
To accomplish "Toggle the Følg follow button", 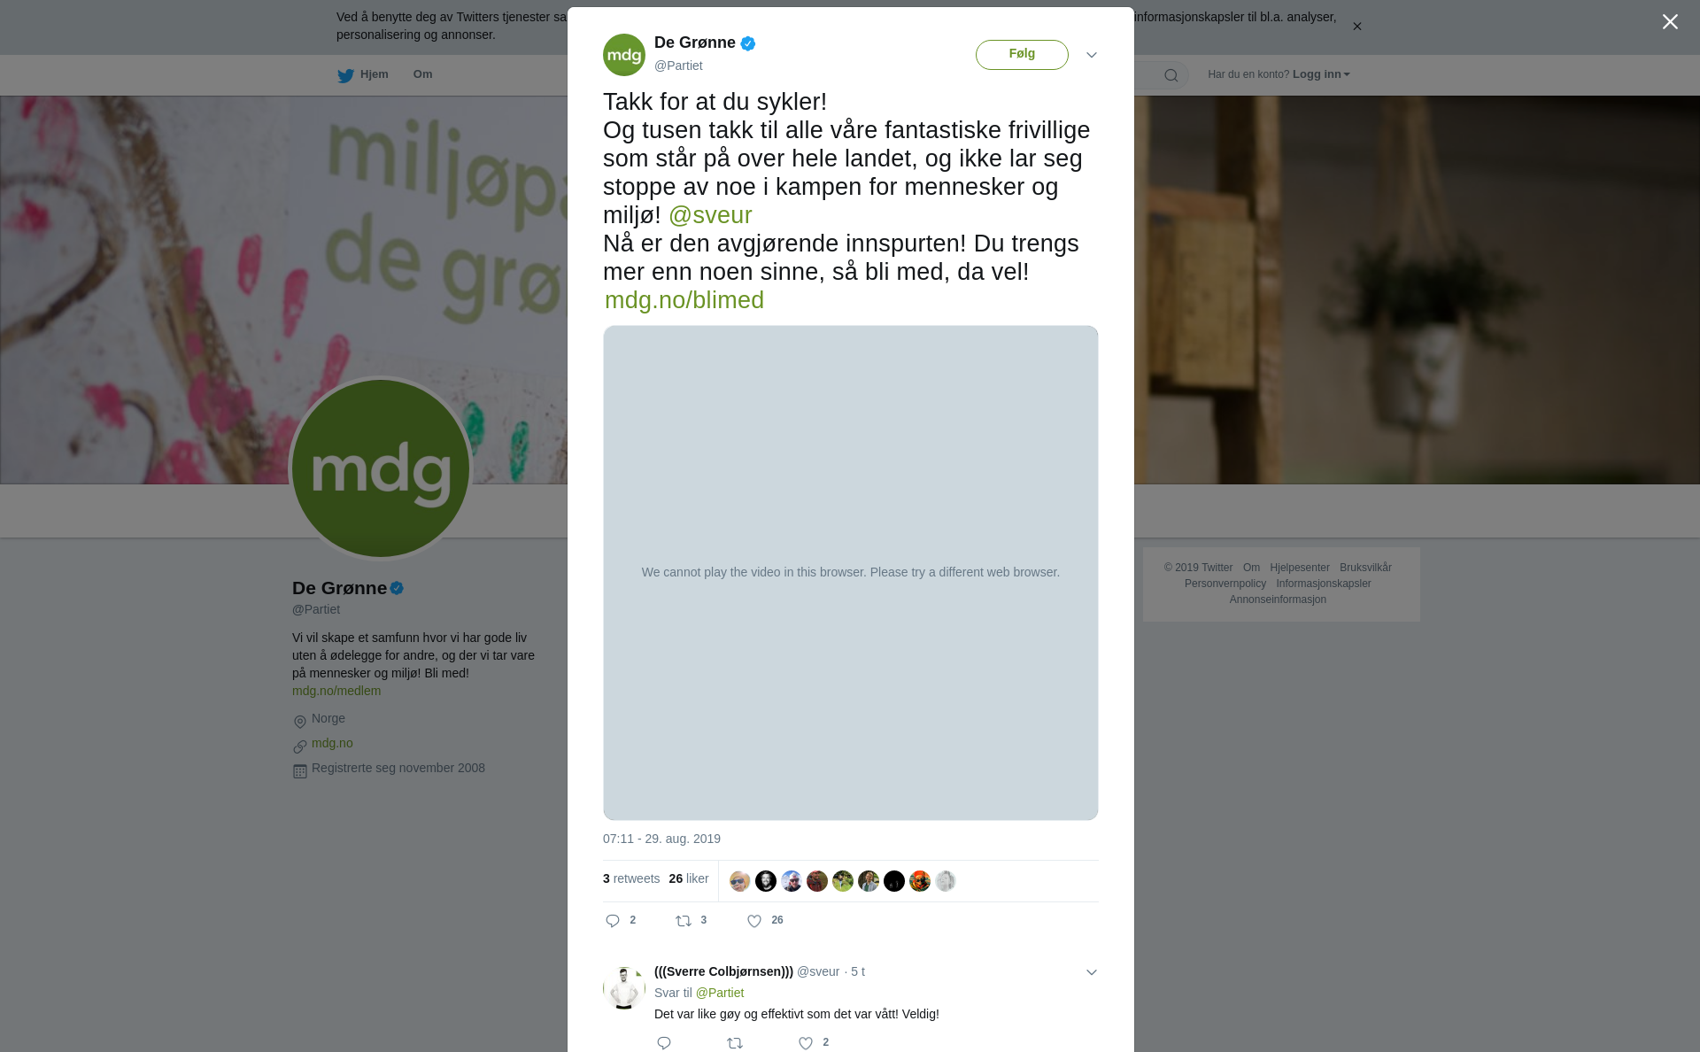I will click(1022, 55).
